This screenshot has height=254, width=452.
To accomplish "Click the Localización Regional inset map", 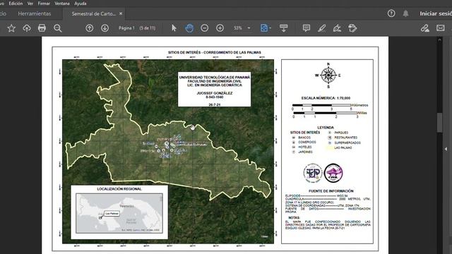I will [x=119, y=212].
